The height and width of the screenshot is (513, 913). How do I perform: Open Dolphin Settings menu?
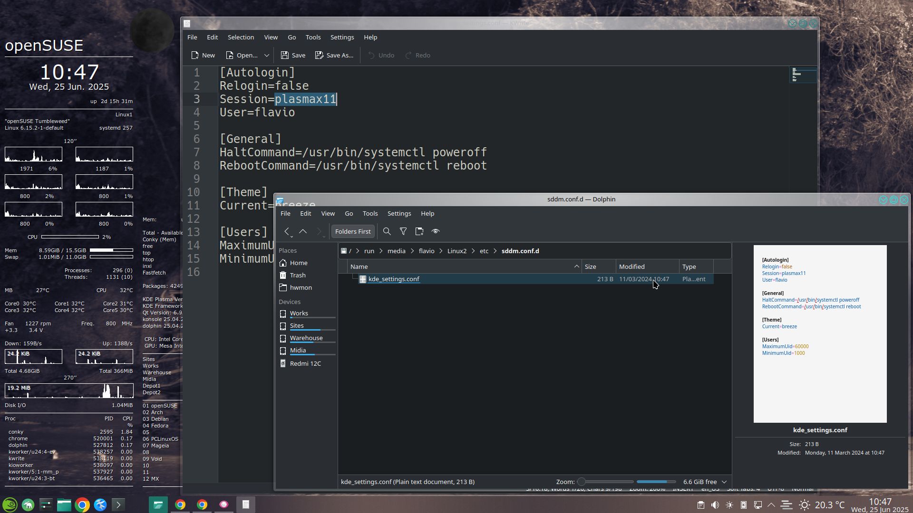tap(399, 213)
